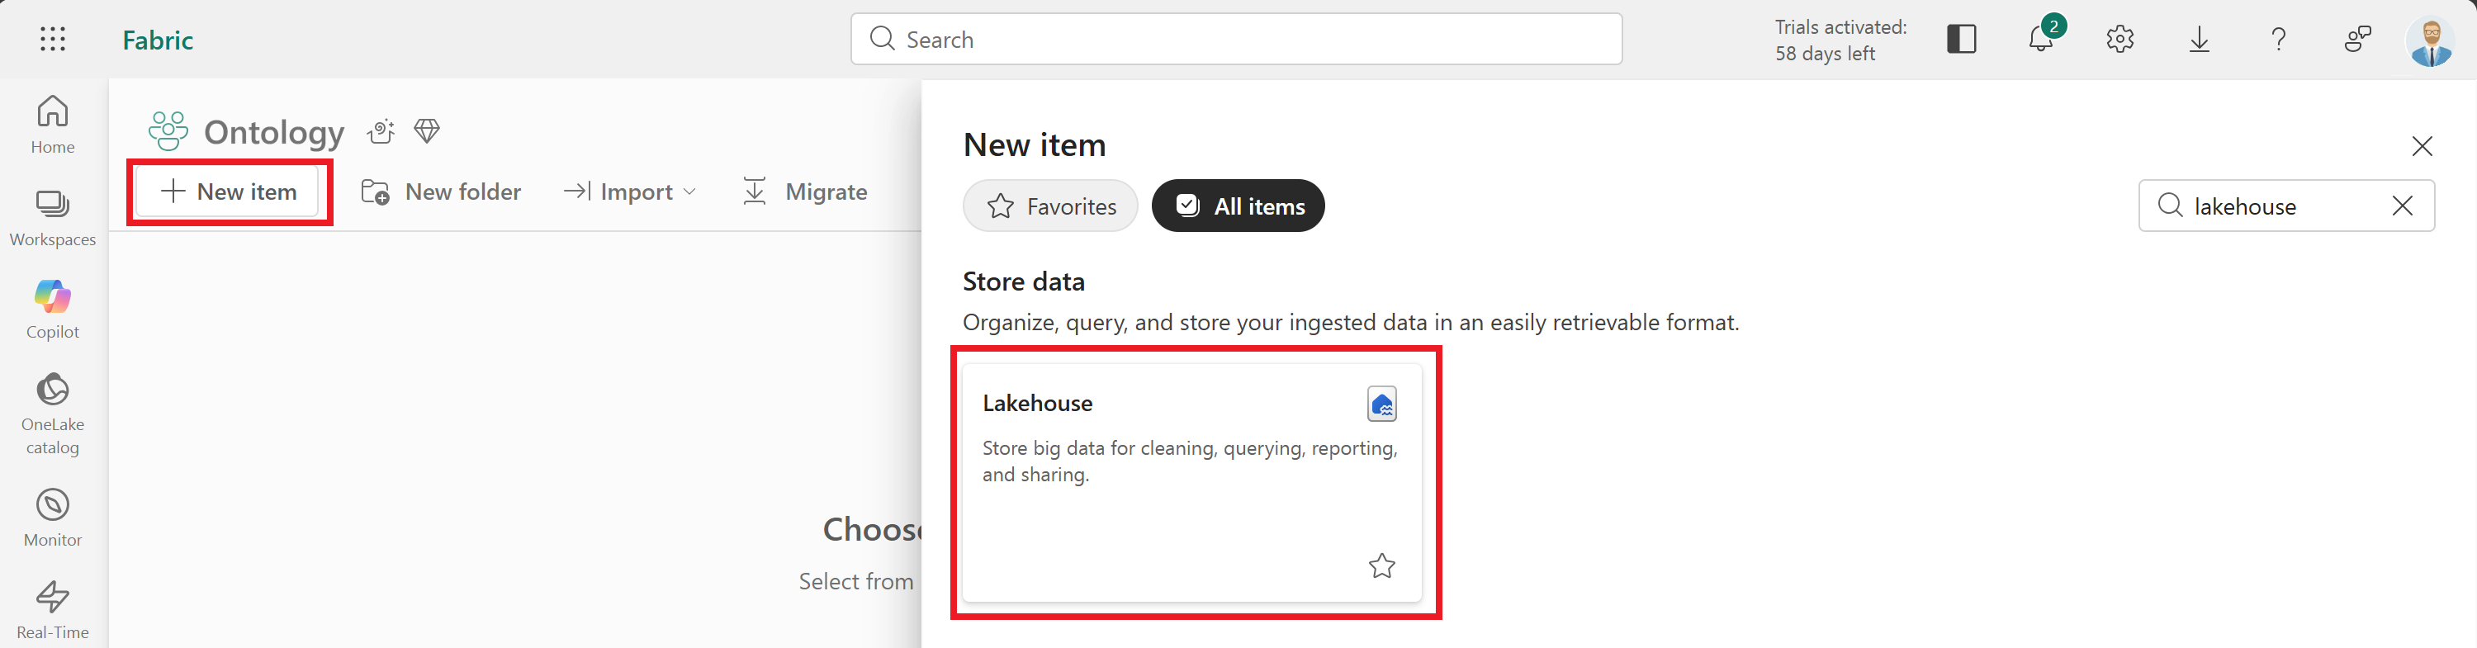The width and height of the screenshot is (2477, 648).
Task: Click the Ontology workspace title
Action: tap(274, 132)
